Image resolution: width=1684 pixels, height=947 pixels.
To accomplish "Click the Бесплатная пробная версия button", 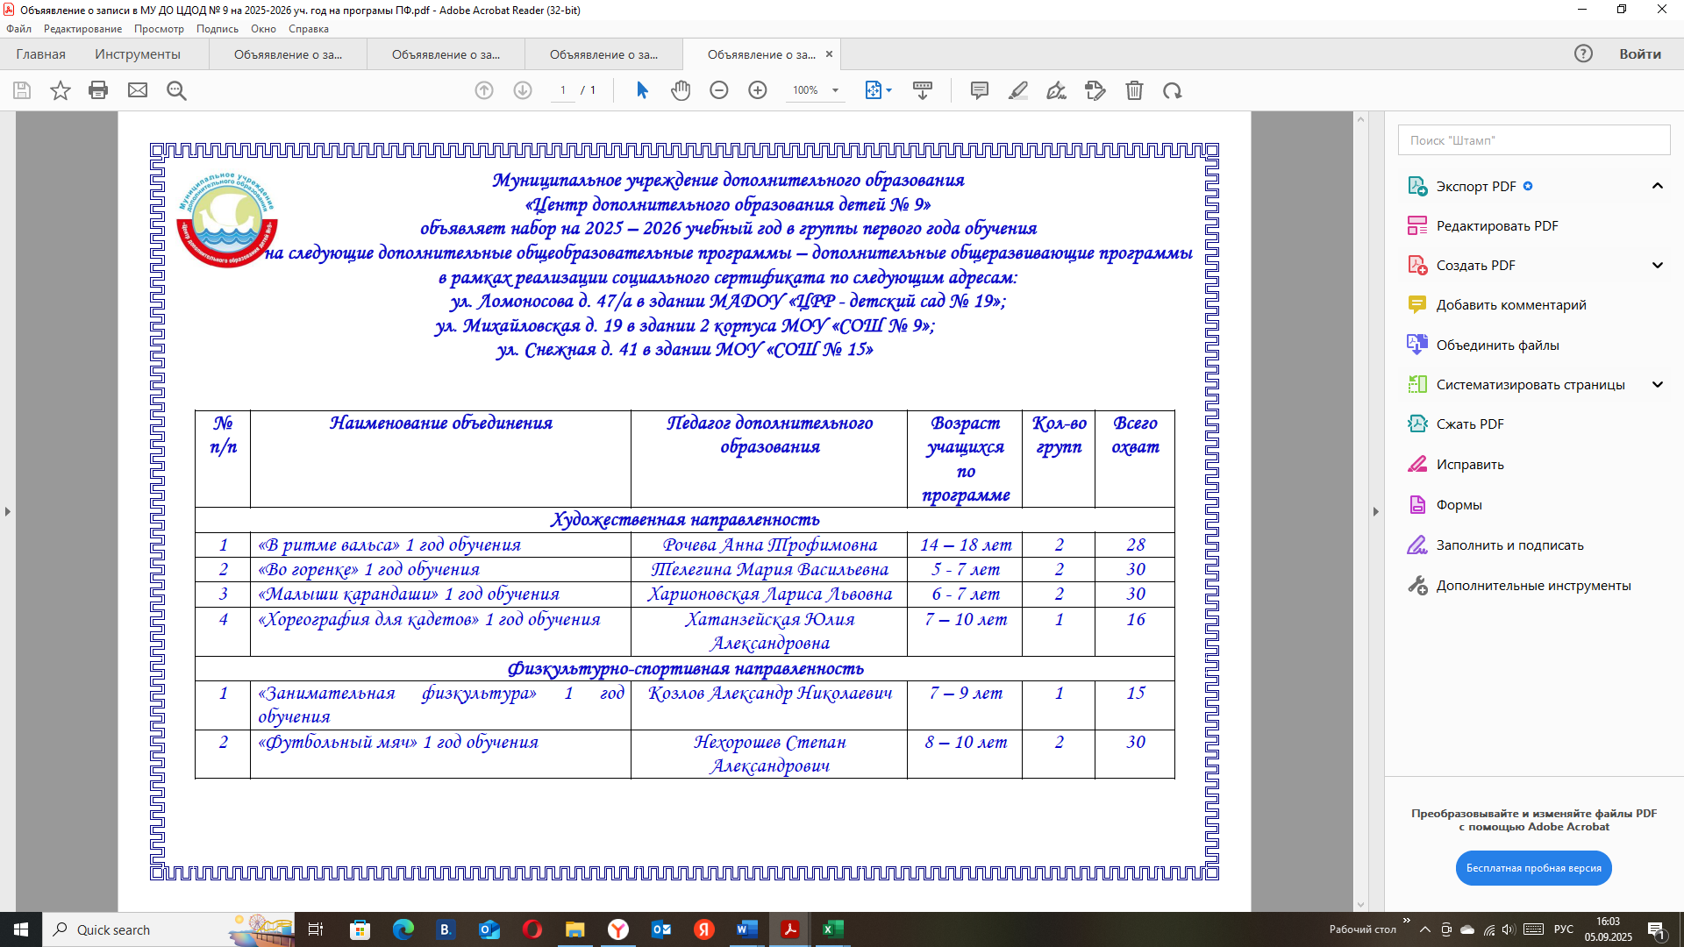I will (x=1533, y=868).
